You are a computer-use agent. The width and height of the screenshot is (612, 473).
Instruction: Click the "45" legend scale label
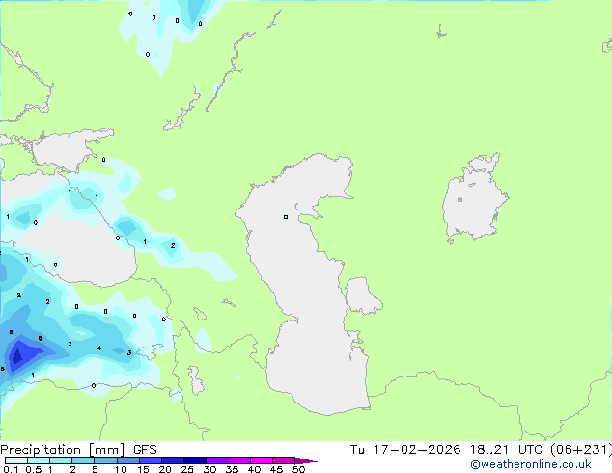pyautogui.click(x=276, y=469)
